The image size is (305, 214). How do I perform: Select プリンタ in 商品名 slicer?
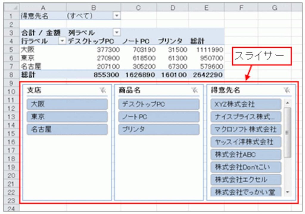[159, 130]
